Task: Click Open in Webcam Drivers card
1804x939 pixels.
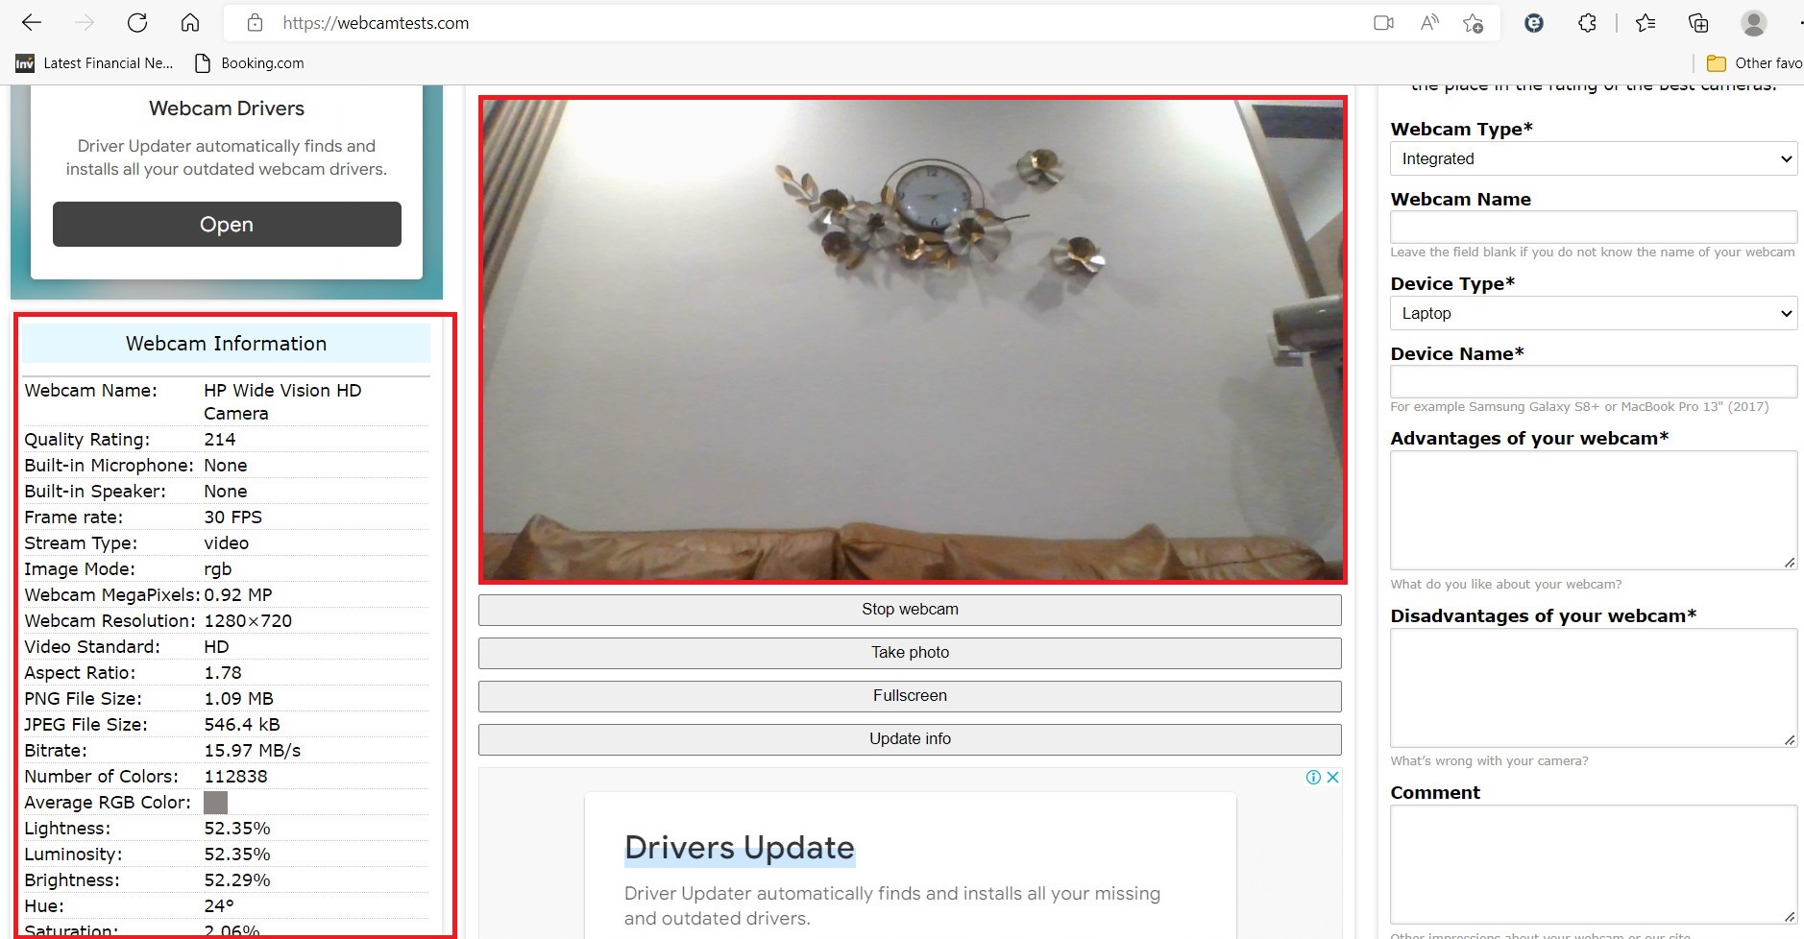Action: click(x=227, y=224)
